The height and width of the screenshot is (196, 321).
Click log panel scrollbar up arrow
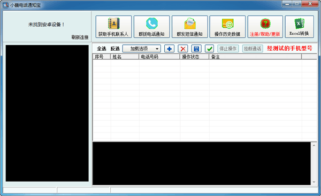click(314, 145)
